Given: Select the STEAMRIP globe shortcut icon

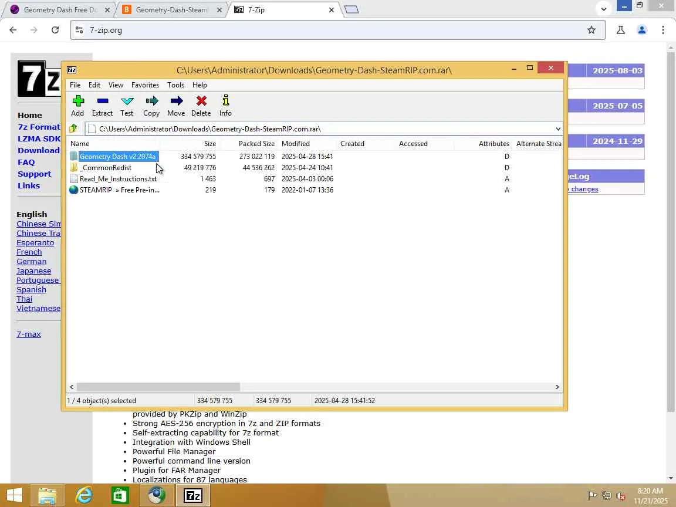Looking at the screenshot, I should pyautogui.click(x=74, y=190).
